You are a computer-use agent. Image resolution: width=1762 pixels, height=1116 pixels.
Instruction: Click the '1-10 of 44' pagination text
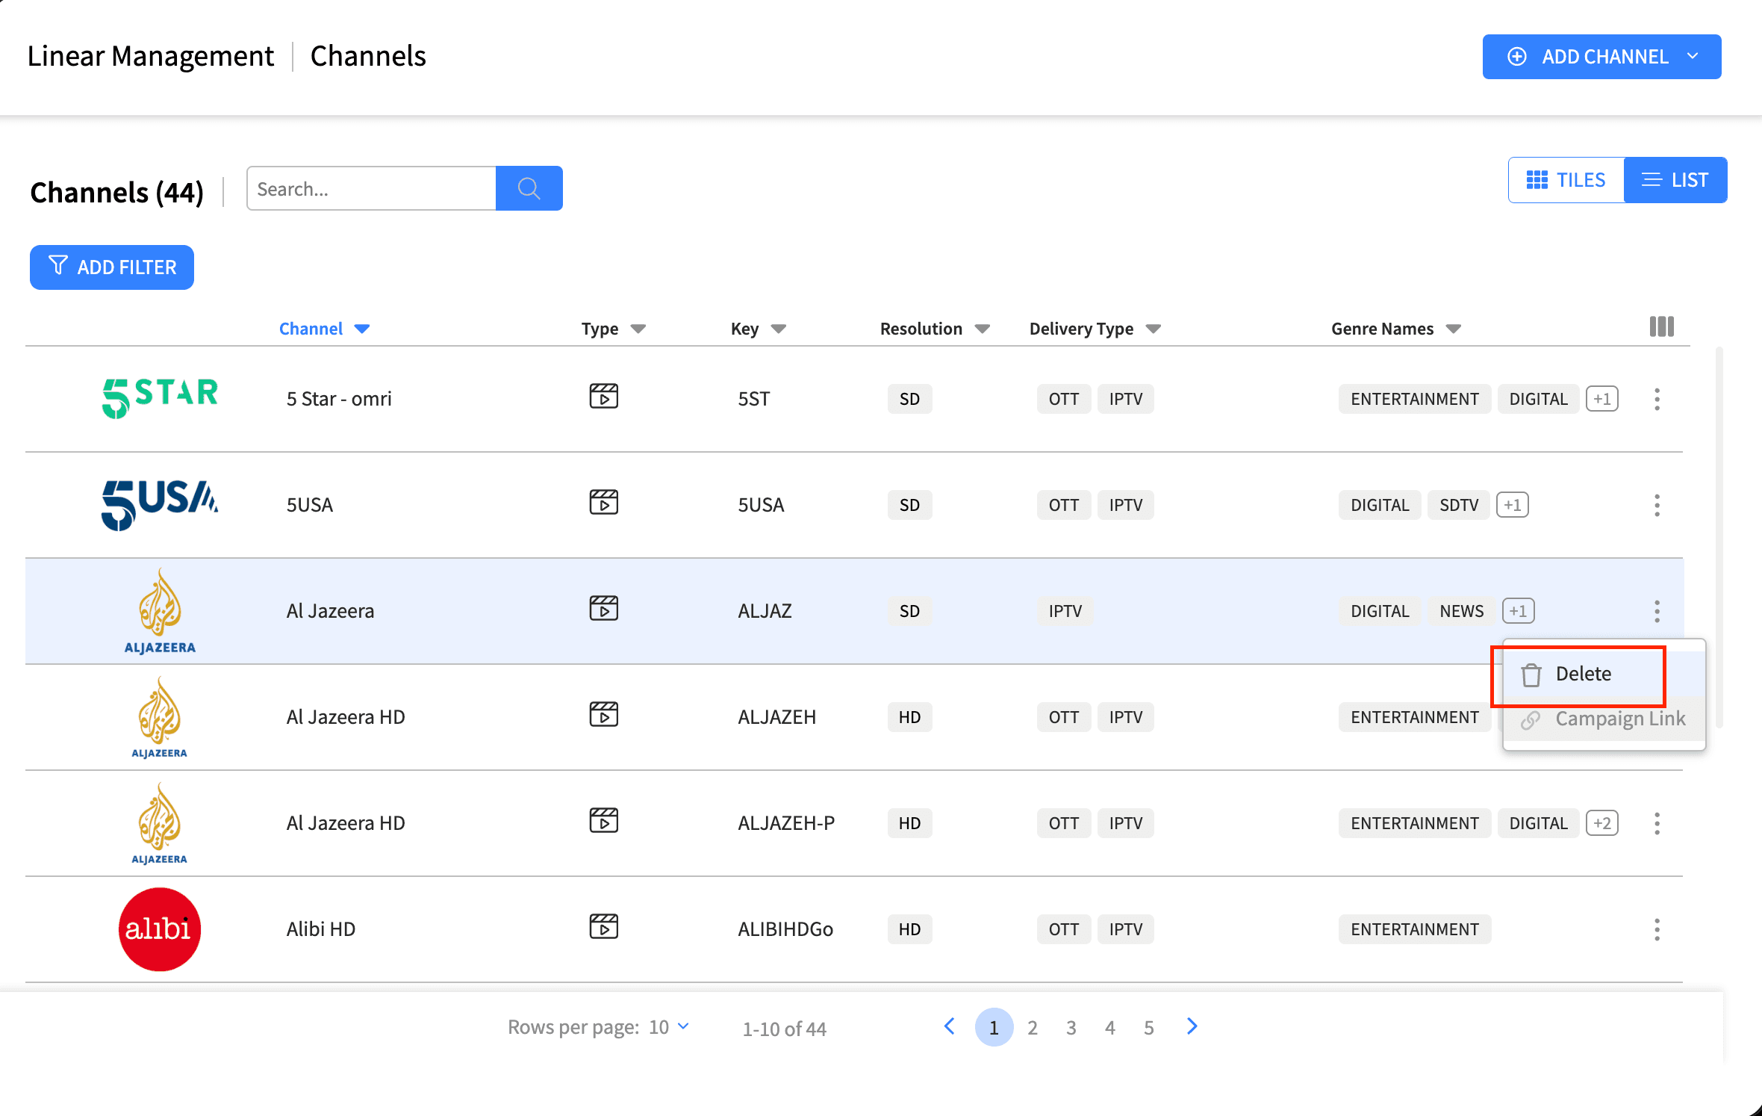pyautogui.click(x=784, y=1029)
